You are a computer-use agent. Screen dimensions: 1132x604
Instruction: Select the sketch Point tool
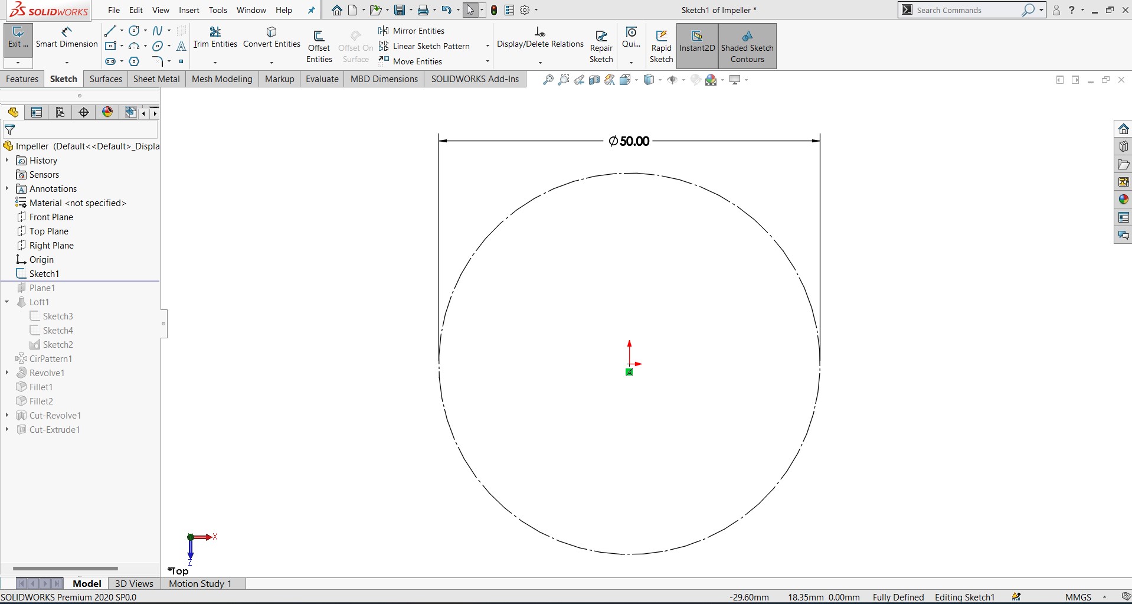181,61
